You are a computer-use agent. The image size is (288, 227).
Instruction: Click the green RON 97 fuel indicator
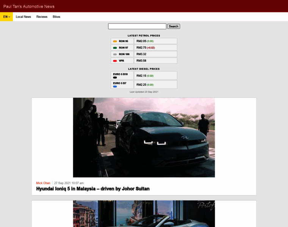[115, 48]
